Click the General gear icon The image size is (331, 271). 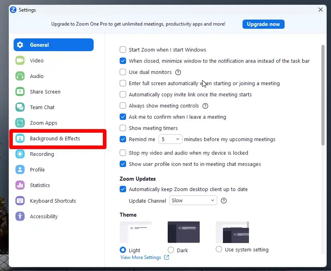point(20,45)
